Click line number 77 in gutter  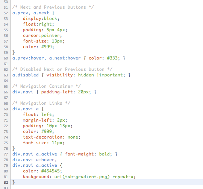tap(6, 154)
